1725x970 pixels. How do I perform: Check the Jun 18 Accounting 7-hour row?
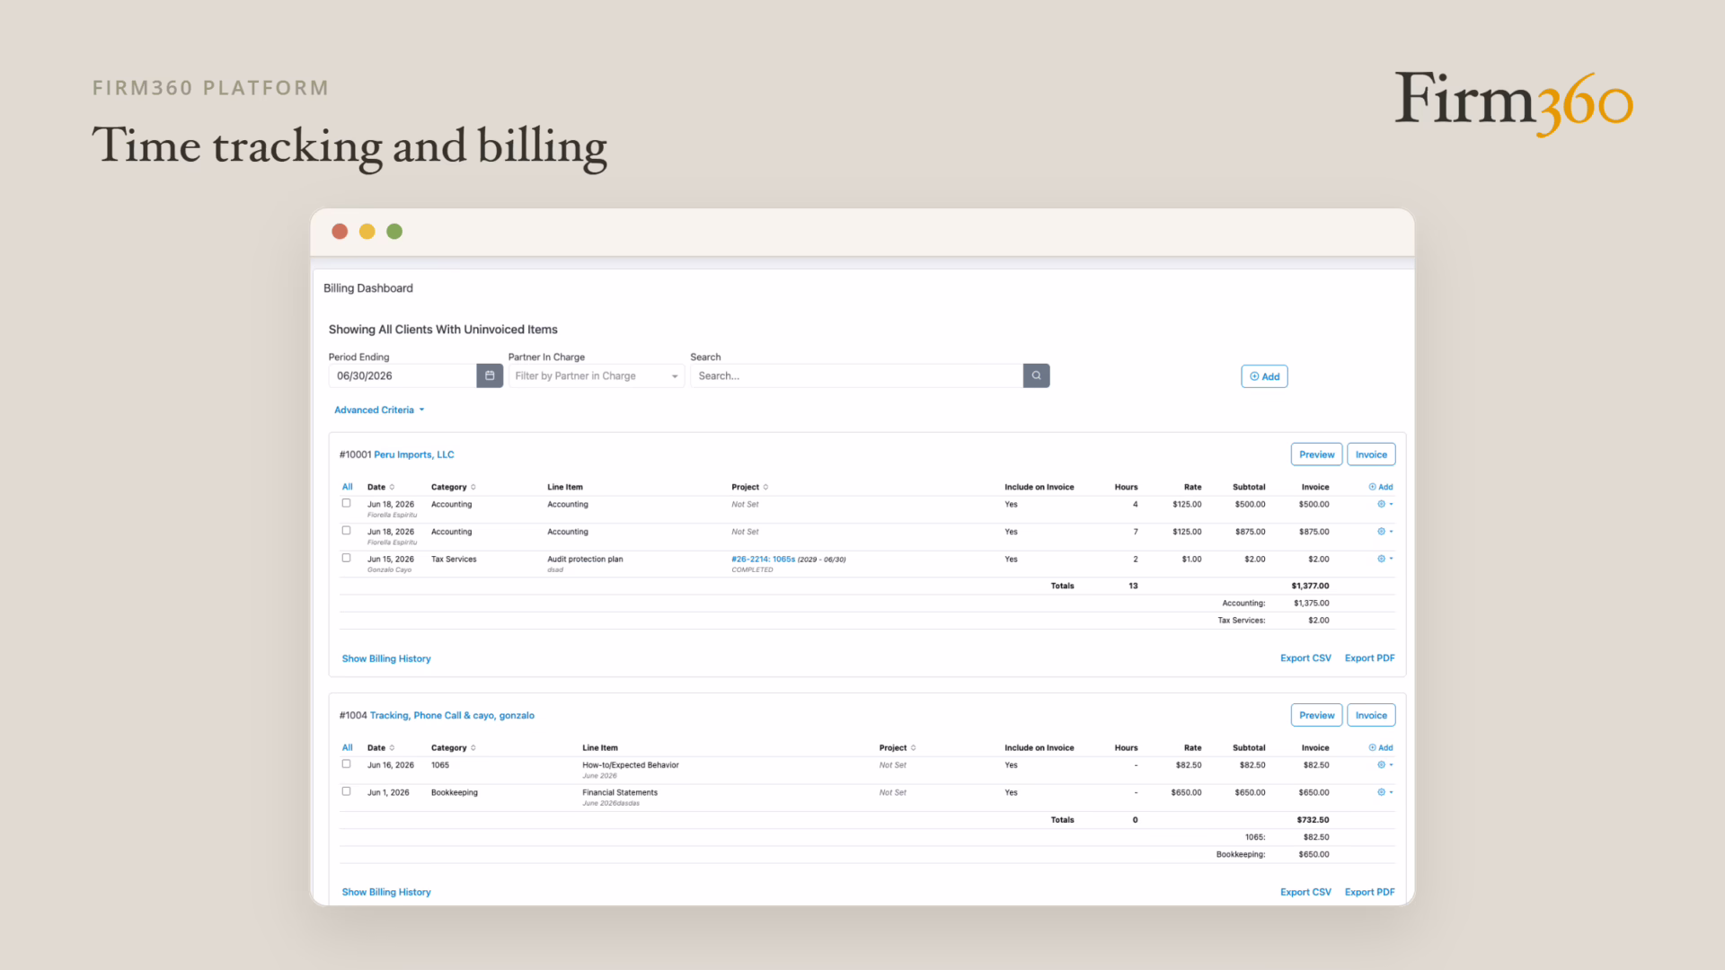pyautogui.click(x=346, y=531)
